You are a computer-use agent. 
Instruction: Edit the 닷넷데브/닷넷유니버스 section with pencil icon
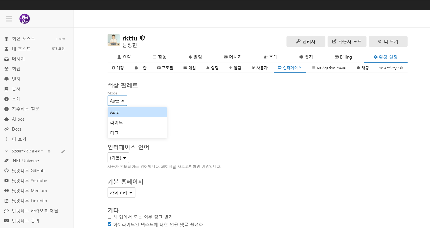pyautogui.click(x=63, y=151)
